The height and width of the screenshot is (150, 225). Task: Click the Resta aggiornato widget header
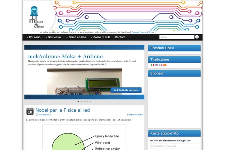coord(174,133)
